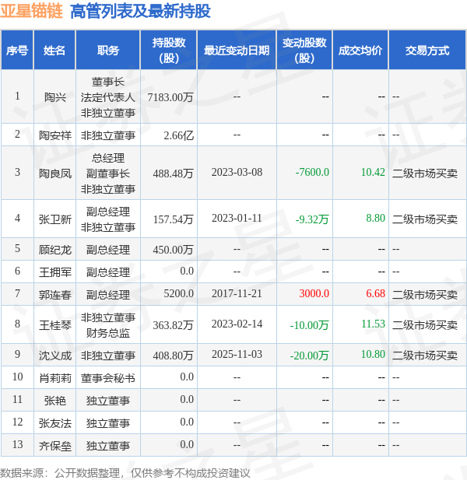This screenshot has height=480, width=467.
Task: Select the 持股数(股) column header
Action: [169, 51]
